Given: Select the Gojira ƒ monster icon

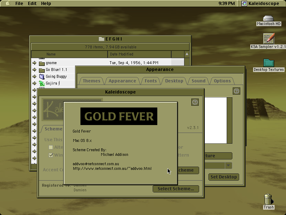Looking at the screenshot, I should (x=42, y=83).
